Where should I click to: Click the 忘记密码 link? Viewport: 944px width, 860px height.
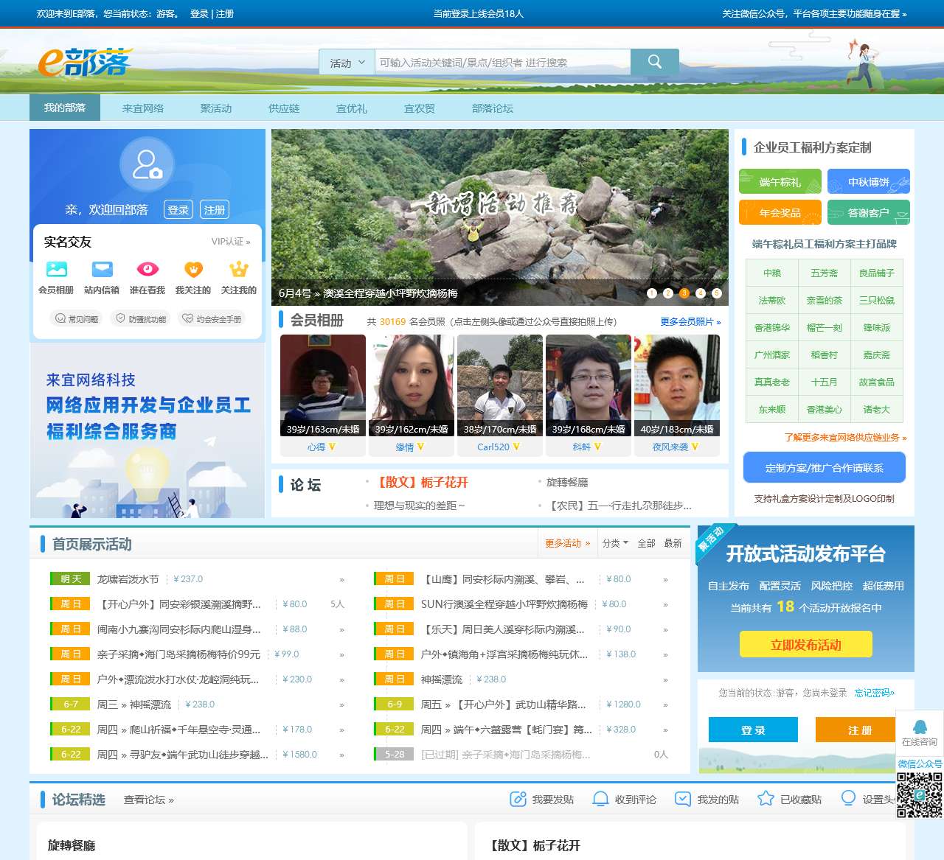[x=875, y=693]
